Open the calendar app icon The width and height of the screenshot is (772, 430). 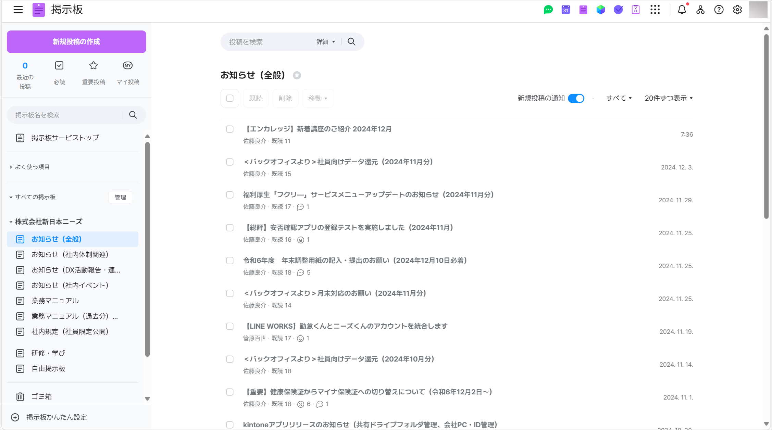565,10
